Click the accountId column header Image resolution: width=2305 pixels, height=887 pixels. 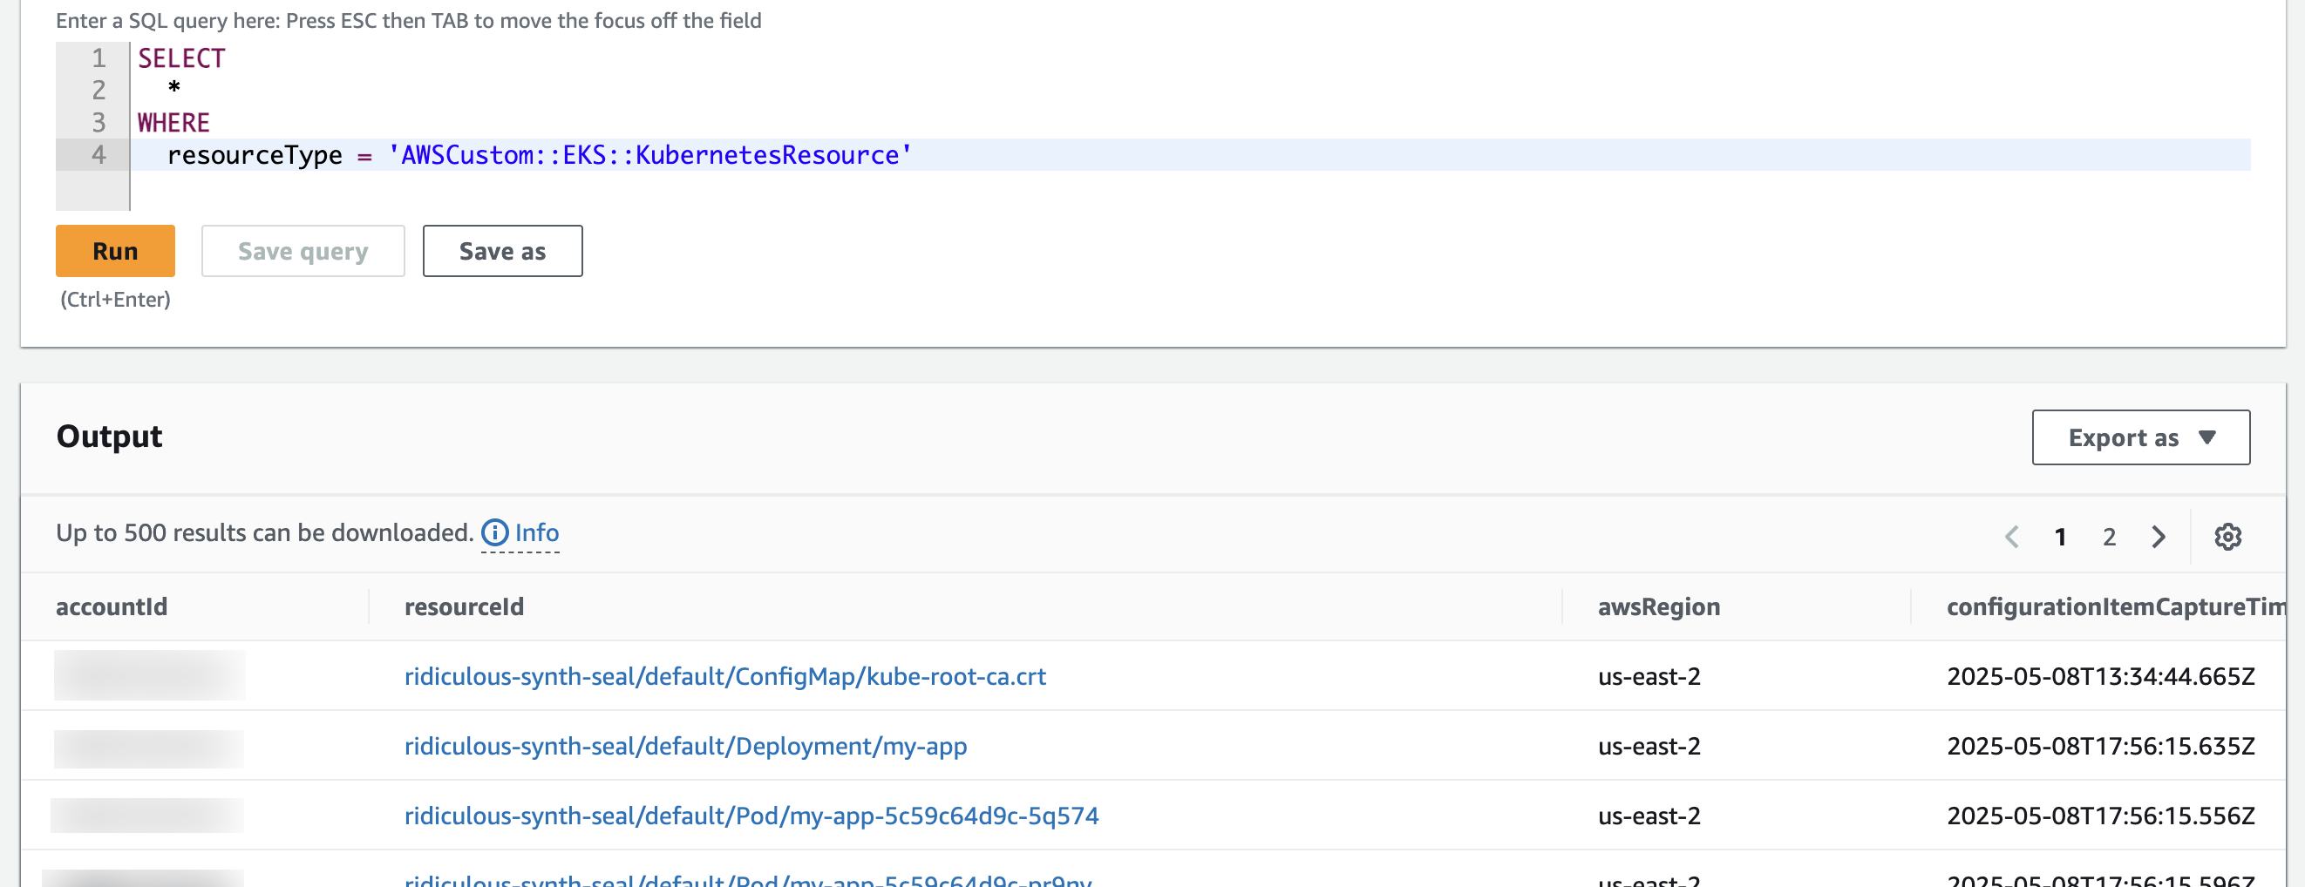(112, 606)
